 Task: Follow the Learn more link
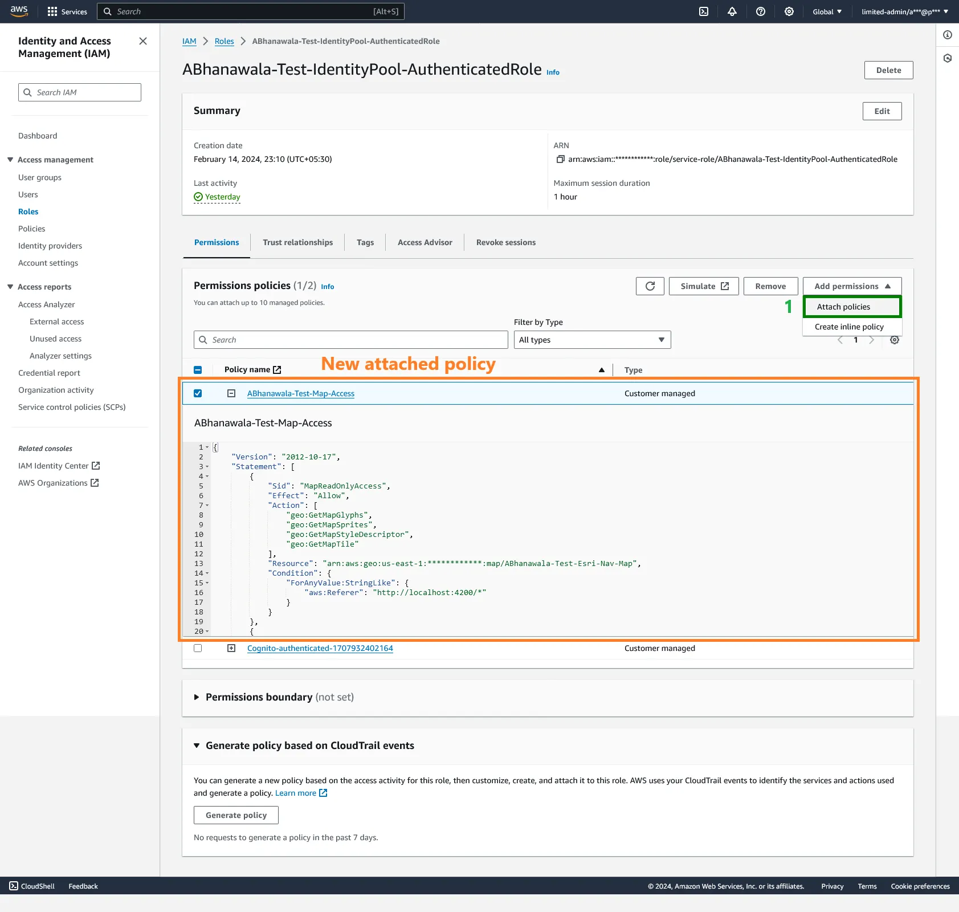click(x=301, y=793)
